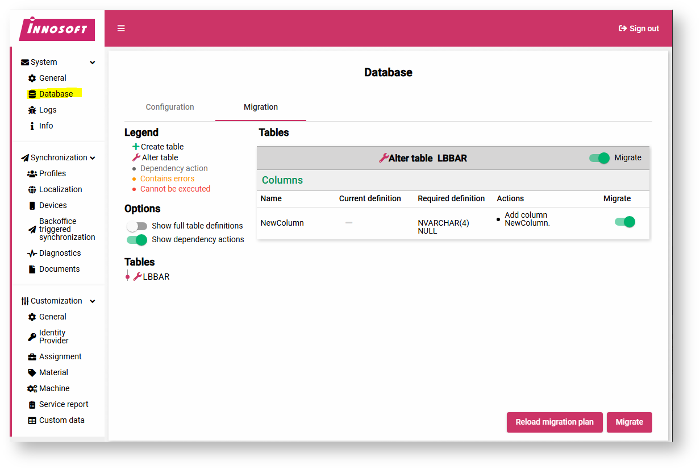The width and height of the screenshot is (700, 469).
Task: Turn off Migrate for table LBBAR
Action: 599,159
